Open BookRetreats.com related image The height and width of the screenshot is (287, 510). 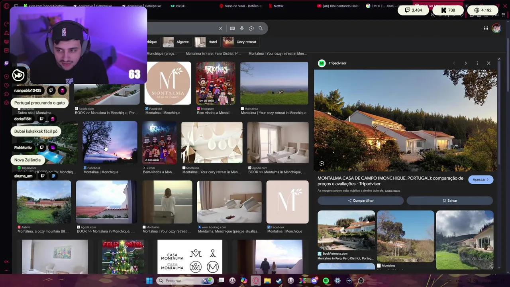(346, 230)
